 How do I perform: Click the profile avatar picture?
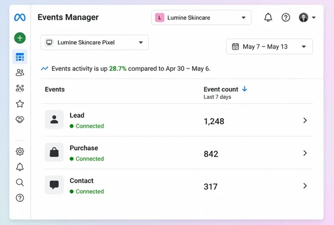(303, 17)
